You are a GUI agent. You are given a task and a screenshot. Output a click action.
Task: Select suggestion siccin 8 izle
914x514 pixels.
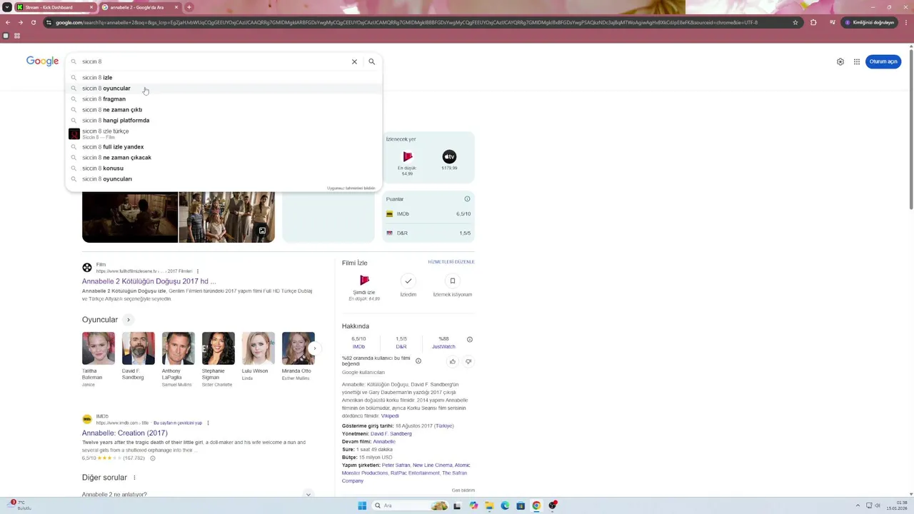click(224, 77)
